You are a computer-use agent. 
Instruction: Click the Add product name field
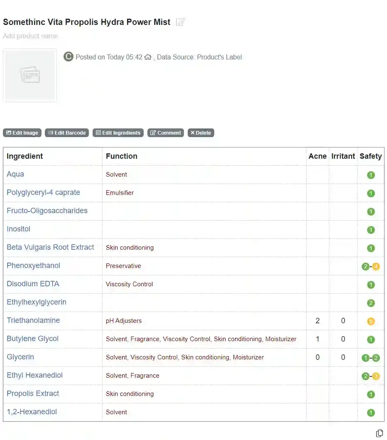tap(30, 36)
